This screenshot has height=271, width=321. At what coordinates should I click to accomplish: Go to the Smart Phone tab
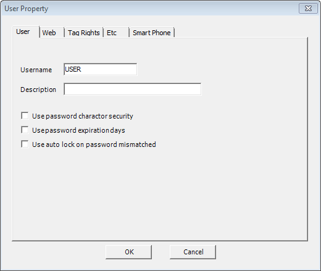coord(152,33)
